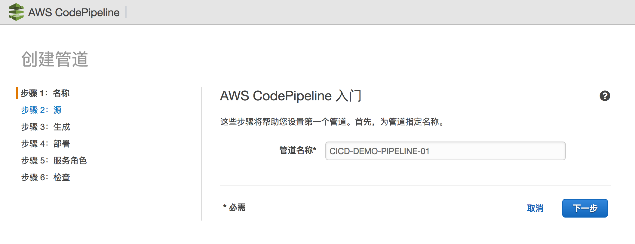Click the separator beside the header title
The height and width of the screenshot is (244, 635).
[126, 12]
